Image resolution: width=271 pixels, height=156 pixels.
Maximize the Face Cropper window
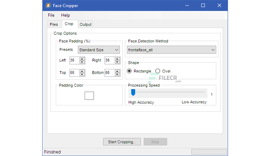coord(203,5)
